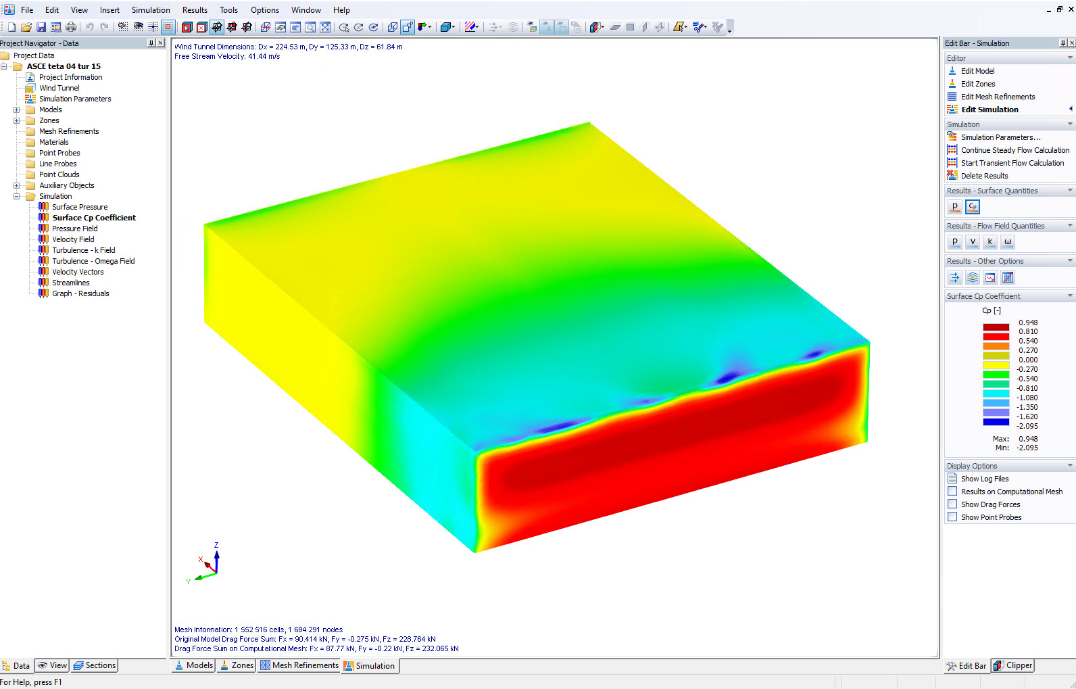Image resolution: width=1076 pixels, height=689 pixels.
Task: Select Velocity Field in navigator tree
Action: (73, 239)
